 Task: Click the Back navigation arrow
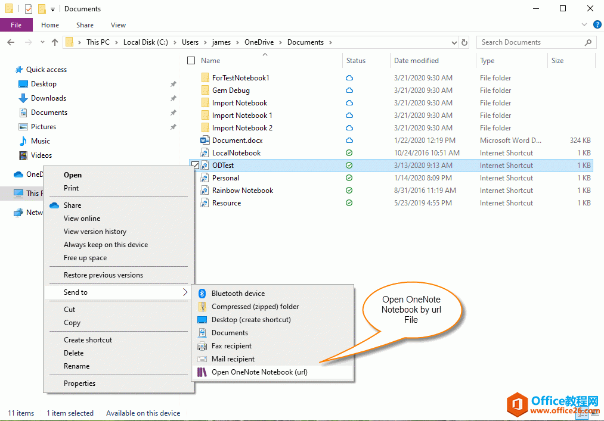click(11, 42)
